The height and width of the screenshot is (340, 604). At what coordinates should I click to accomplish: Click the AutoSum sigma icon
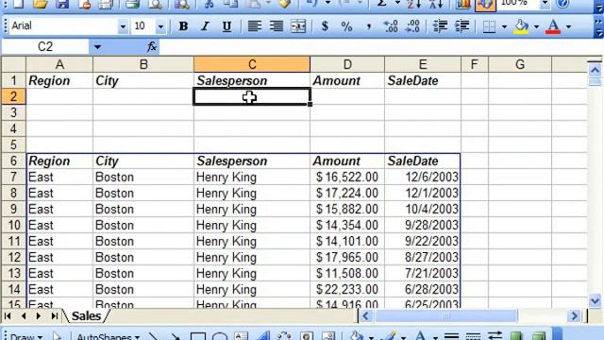click(381, 4)
